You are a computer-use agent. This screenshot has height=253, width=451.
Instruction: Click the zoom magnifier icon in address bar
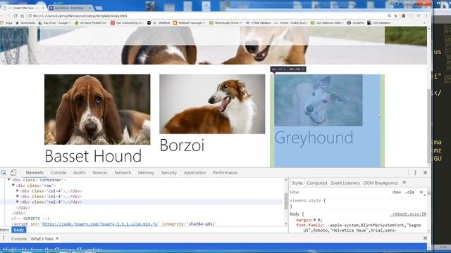pyautogui.click(x=389, y=15)
